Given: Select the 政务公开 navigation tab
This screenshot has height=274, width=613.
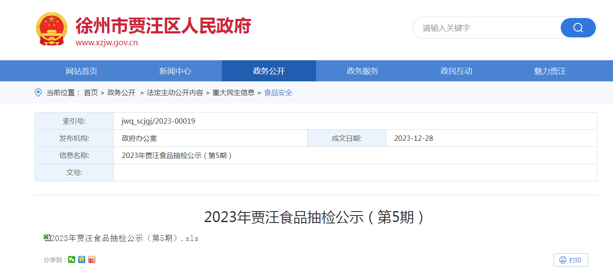Looking at the screenshot, I should coord(268,71).
